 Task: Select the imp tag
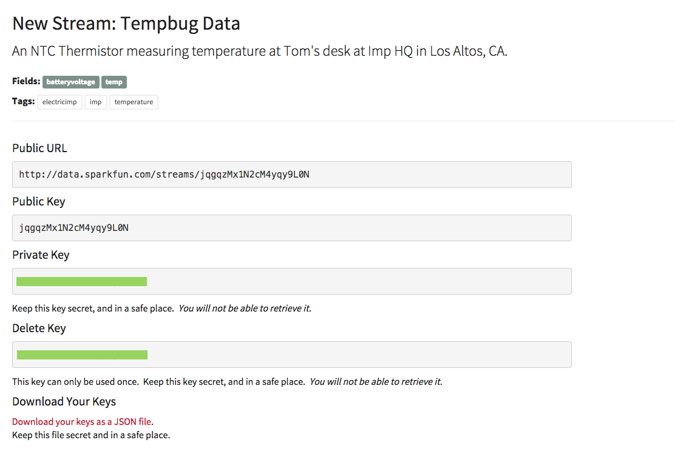(x=95, y=102)
